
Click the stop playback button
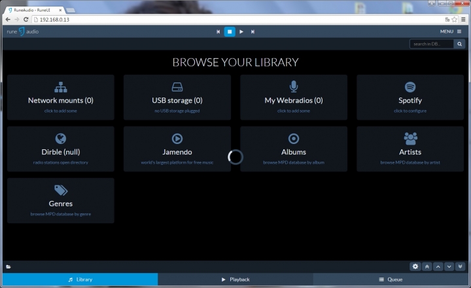click(x=230, y=31)
